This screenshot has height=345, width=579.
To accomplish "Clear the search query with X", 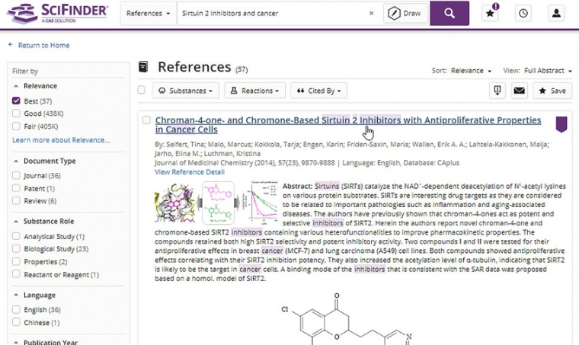I will coord(372,13).
